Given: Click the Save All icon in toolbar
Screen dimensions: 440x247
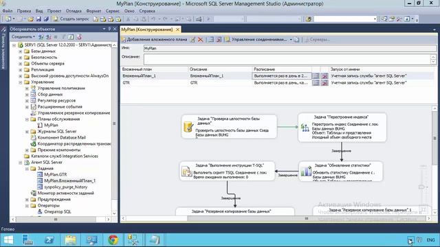Looking at the screenshot, I should pos(46,19).
